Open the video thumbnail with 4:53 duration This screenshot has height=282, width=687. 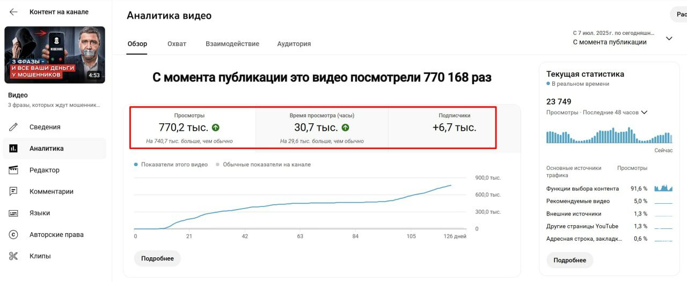coord(55,55)
